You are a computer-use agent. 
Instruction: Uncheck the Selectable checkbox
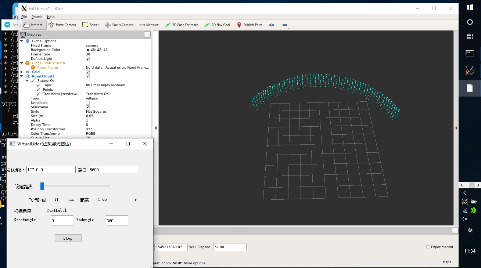[x=88, y=107]
